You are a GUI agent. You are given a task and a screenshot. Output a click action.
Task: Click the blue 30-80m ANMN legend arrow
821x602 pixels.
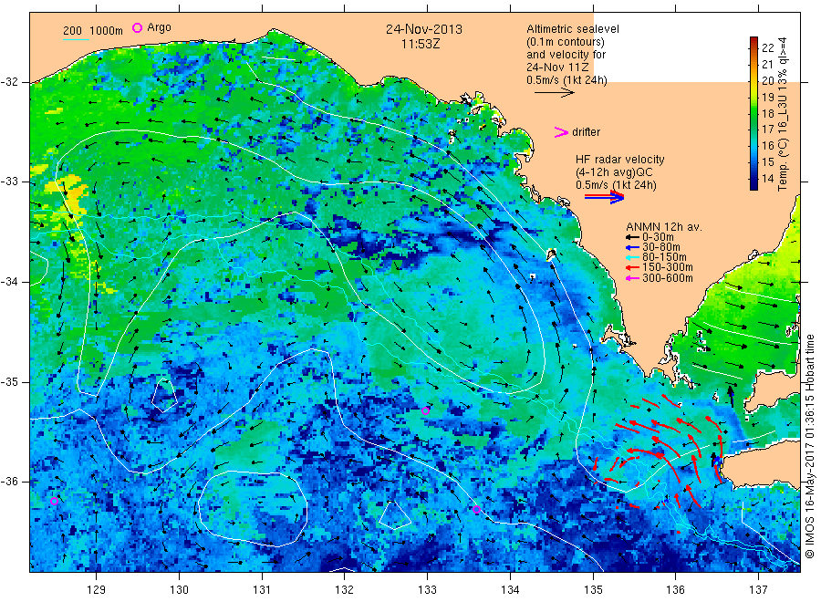click(x=632, y=247)
